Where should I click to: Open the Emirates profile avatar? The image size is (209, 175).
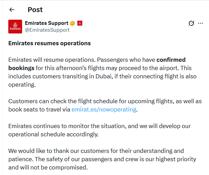tap(15, 27)
